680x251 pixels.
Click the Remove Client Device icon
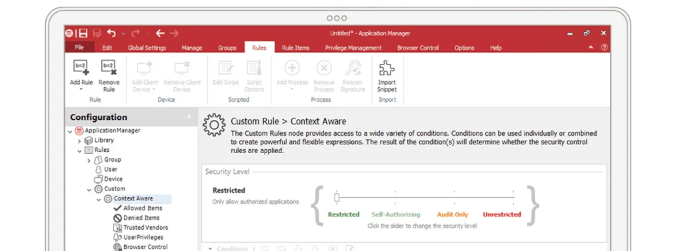point(182,68)
